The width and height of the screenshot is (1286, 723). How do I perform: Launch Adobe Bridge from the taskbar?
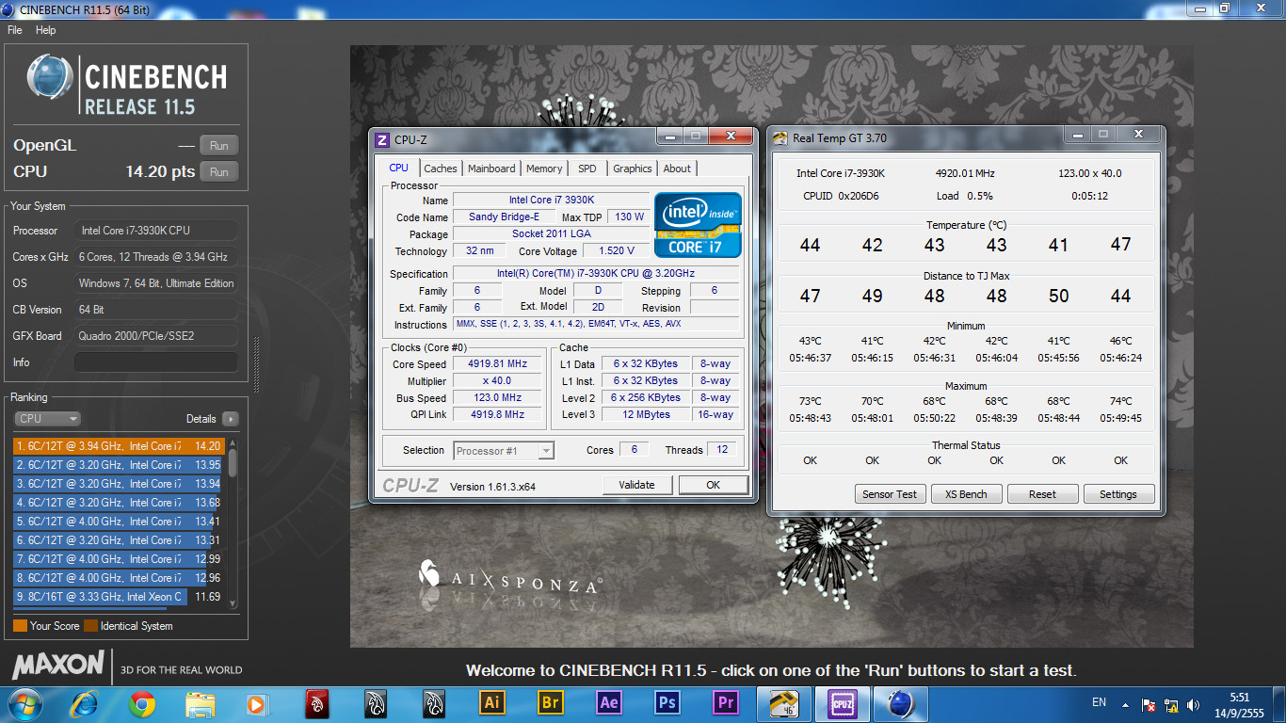pyautogui.click(x=550, y=702)
